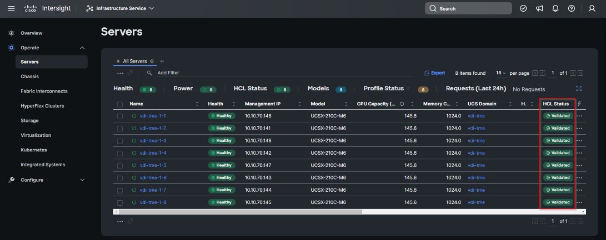Open the 18 per page dropdown
Screen dimensions: 606x240
coord(501,73)
